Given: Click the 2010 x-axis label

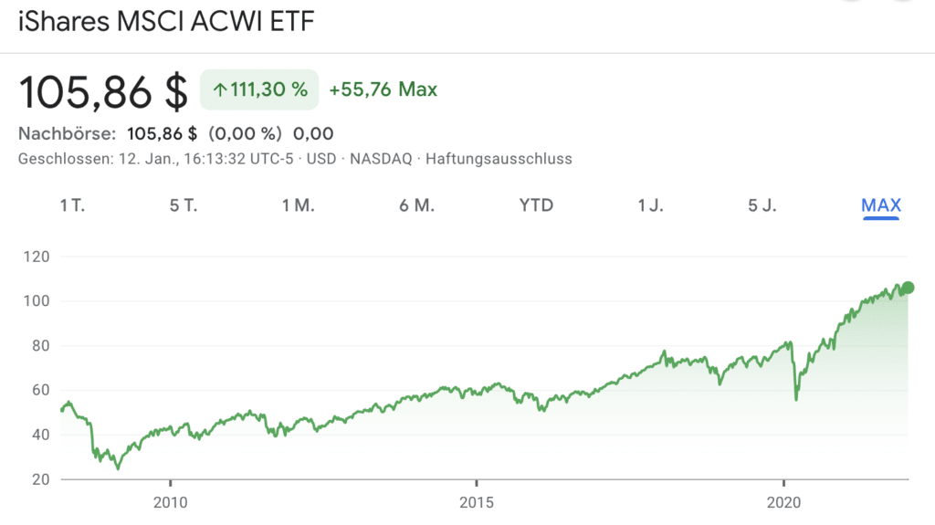Looking at the screenshot, I should click(x=170, y=502).
